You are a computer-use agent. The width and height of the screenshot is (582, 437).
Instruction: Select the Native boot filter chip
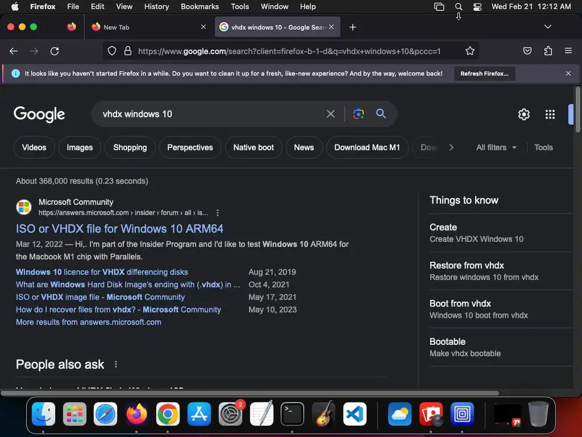(253, 147)
